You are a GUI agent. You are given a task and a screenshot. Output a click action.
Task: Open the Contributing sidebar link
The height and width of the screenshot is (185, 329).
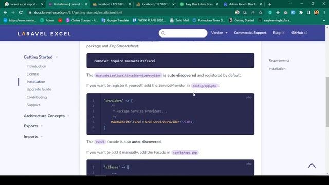tap(36, 97)
